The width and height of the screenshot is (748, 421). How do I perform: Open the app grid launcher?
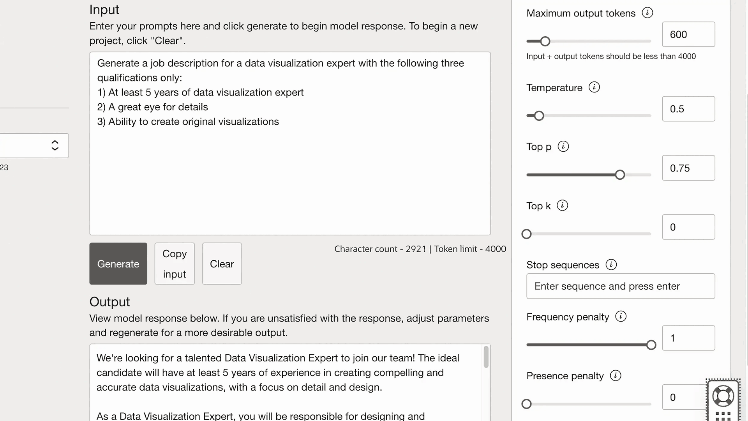(723, 416)
